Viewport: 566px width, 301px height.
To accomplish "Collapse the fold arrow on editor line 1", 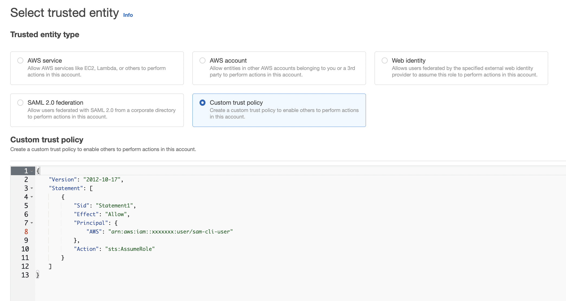I will [x=32, y=171].
